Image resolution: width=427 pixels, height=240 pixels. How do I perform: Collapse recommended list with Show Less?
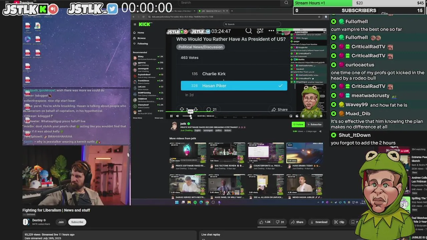(x=159, y=118)
